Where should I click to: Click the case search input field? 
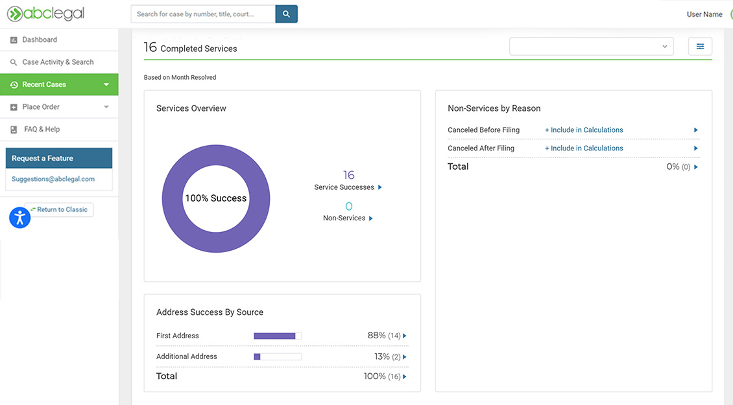click(x=203, y=14)
